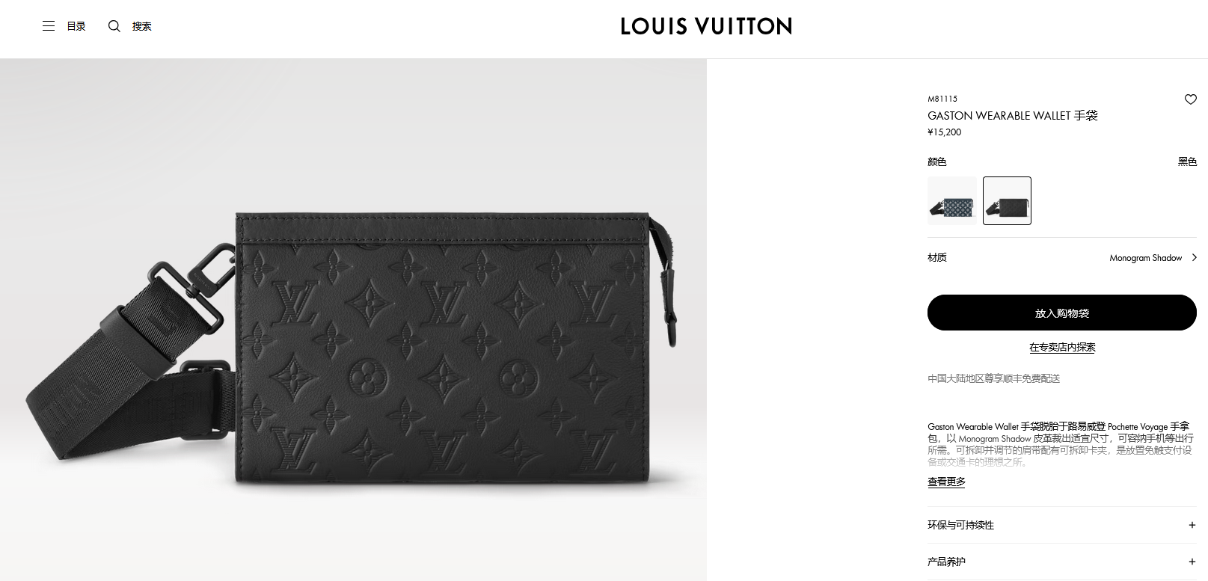This screenshot has height=581, width=1208.
Task: Expand the 环保与可持续性 section
Action: coord(1062,525)
